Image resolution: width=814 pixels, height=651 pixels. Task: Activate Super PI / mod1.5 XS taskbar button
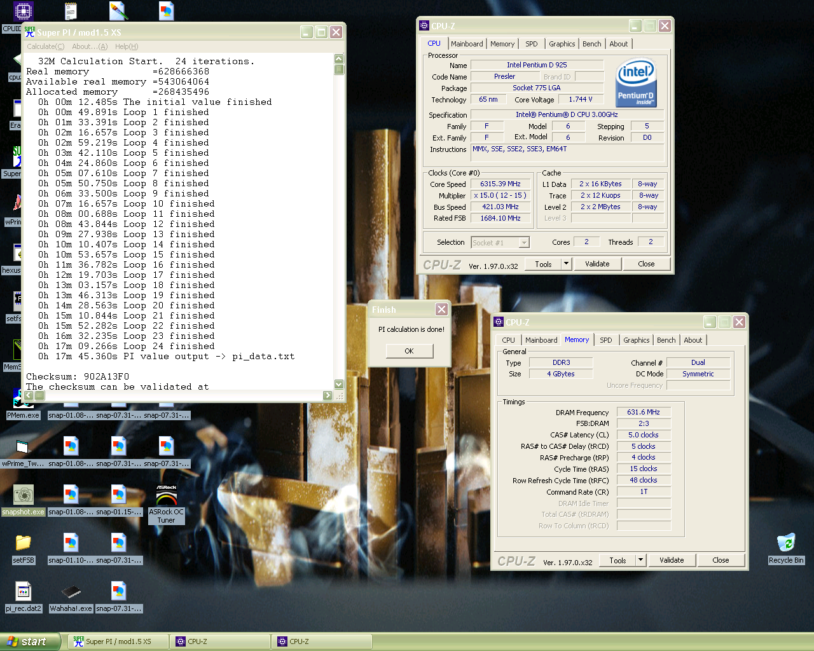[x=118, y=641]
